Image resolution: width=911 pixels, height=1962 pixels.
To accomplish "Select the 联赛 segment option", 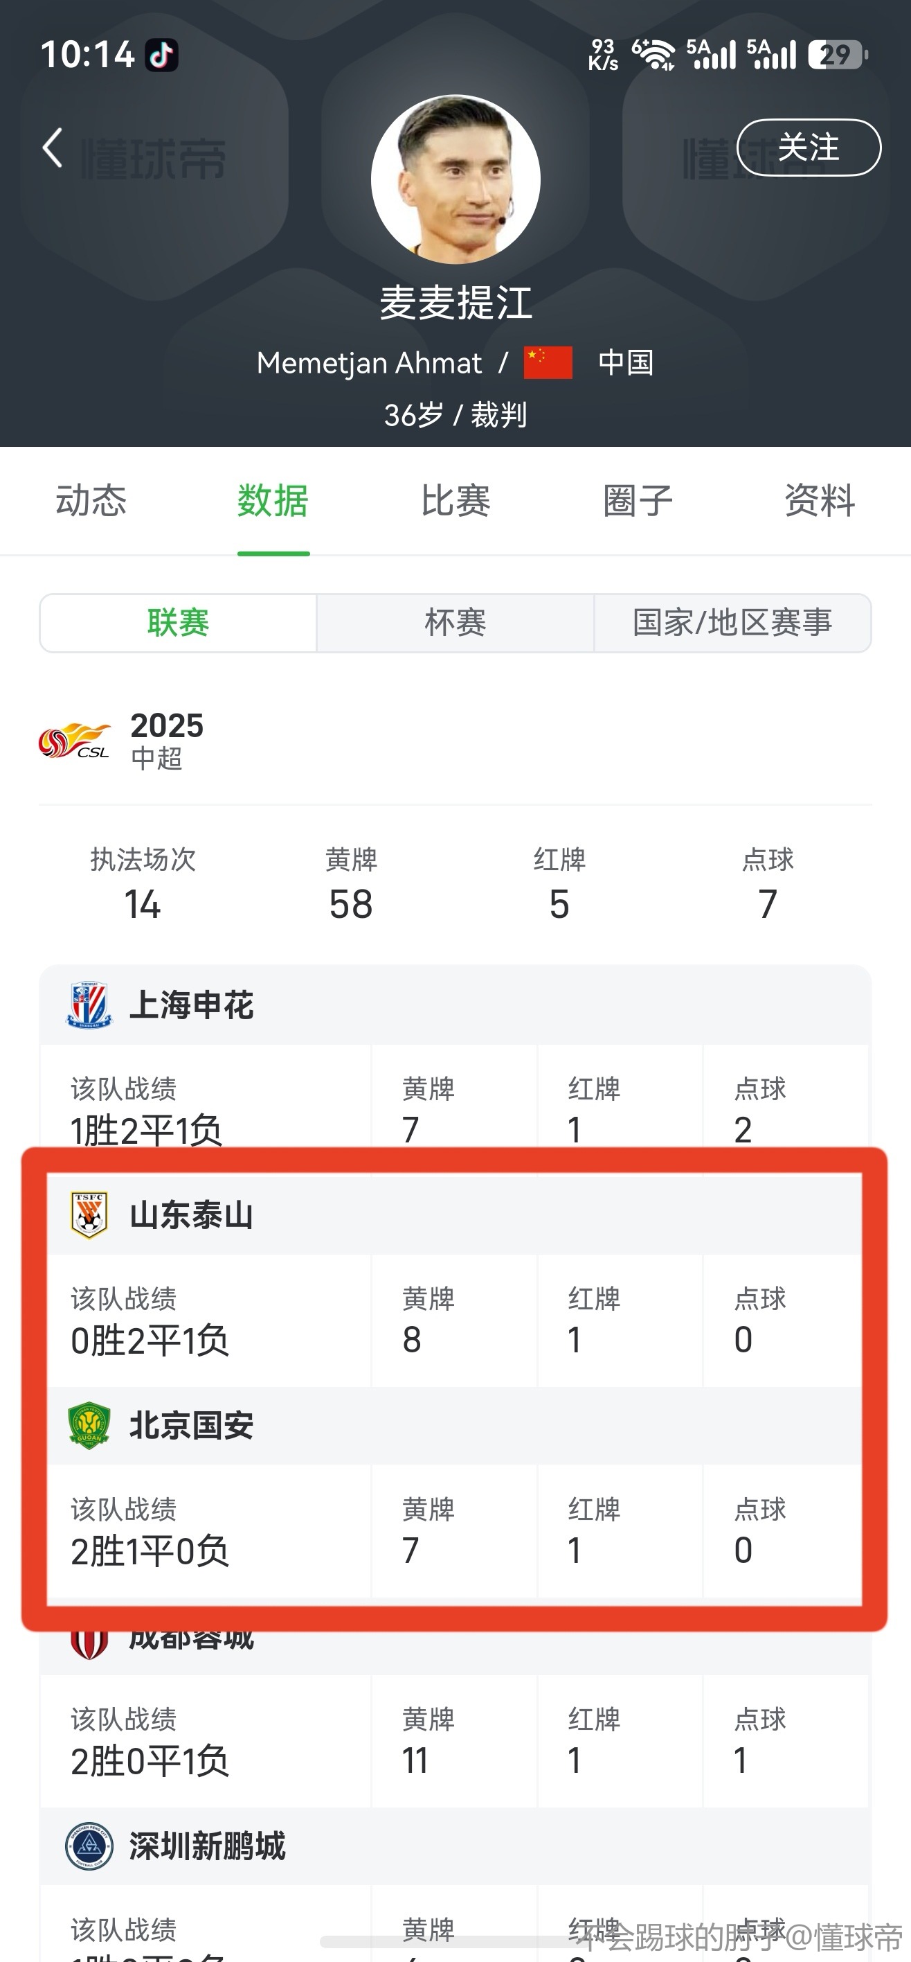I will (x=178, y=623).
